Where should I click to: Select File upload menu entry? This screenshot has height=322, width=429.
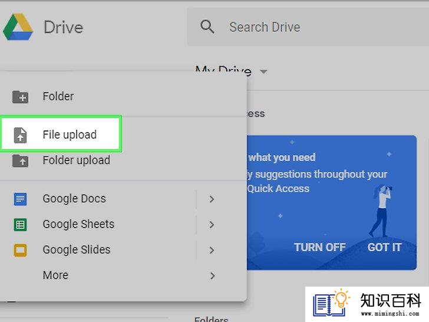coord(61,134)
